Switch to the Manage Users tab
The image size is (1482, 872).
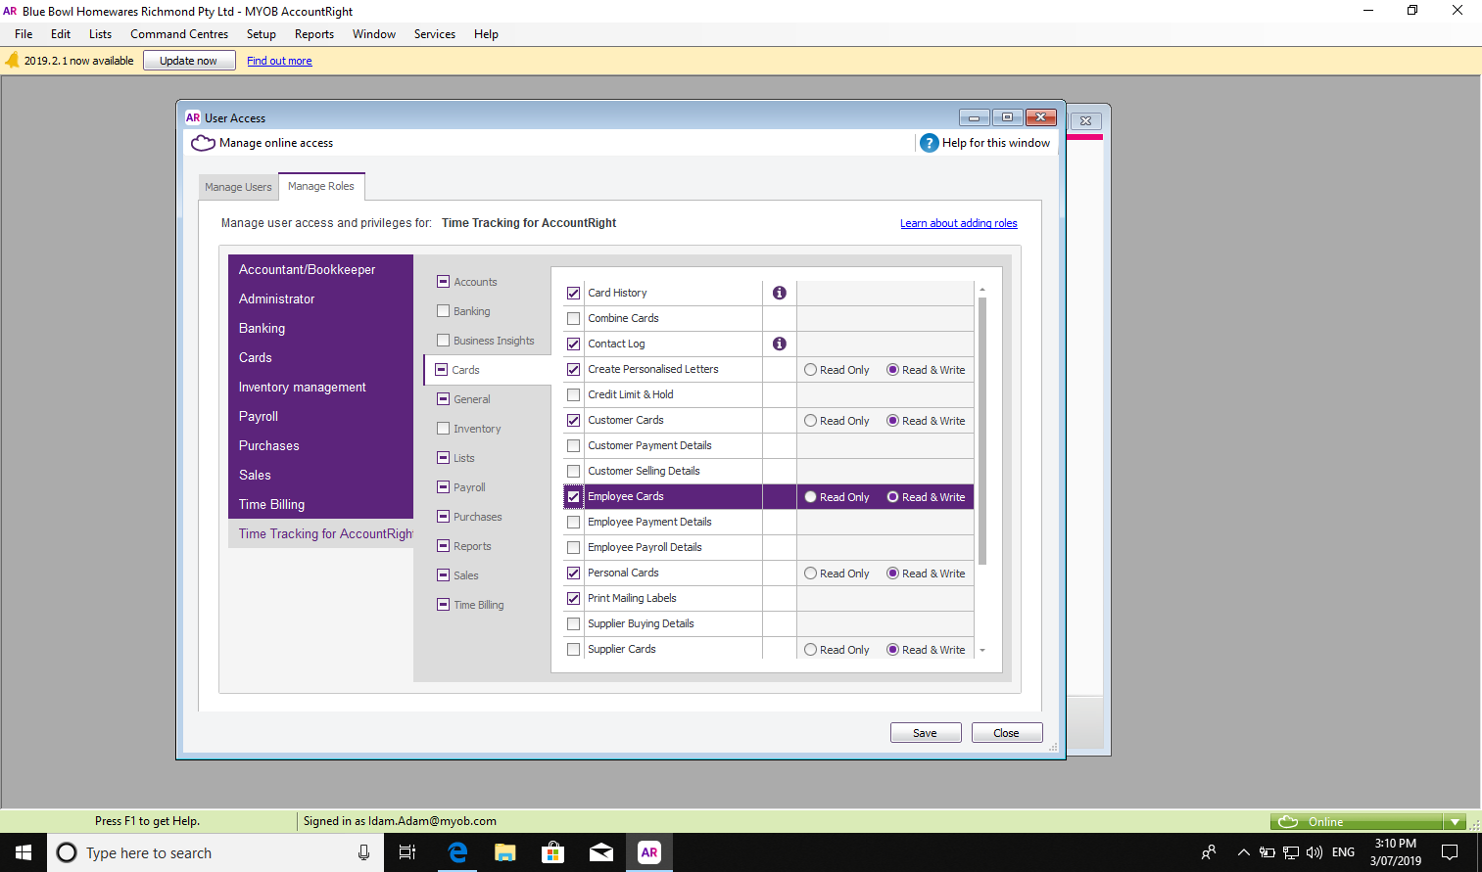(x=238, y=187)
